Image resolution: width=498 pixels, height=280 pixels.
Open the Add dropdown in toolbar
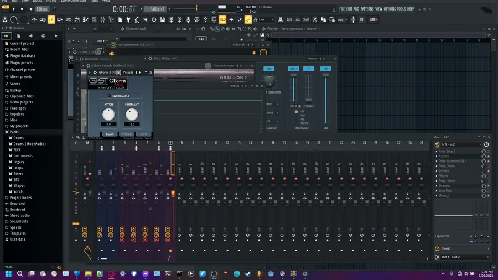tap(342, 20)
